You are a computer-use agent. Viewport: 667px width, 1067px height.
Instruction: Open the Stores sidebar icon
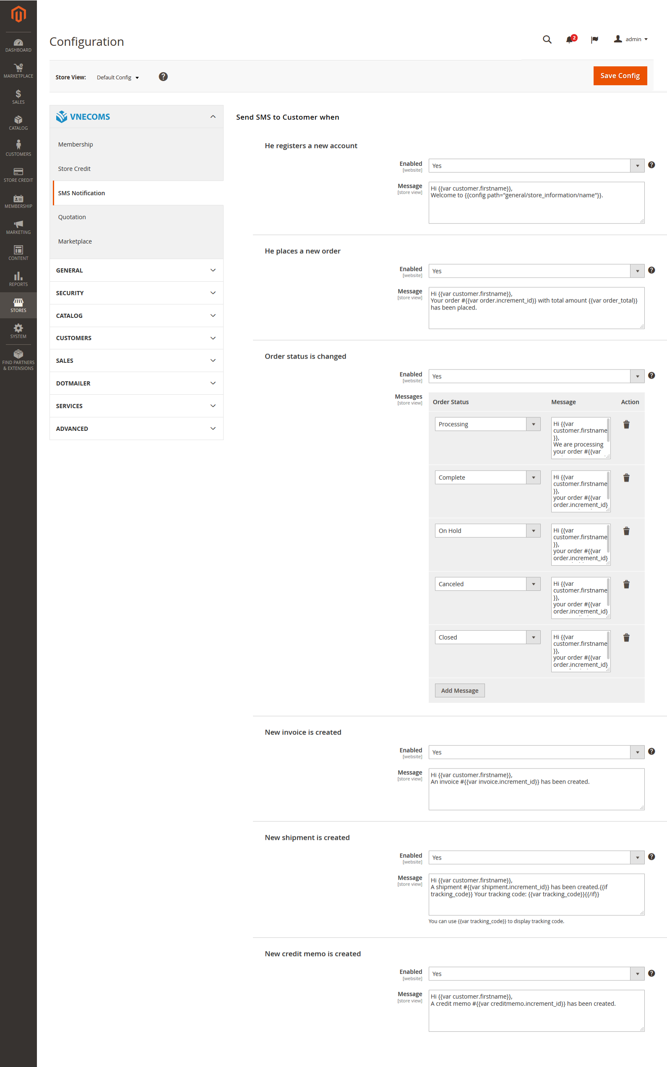[18, 306]
